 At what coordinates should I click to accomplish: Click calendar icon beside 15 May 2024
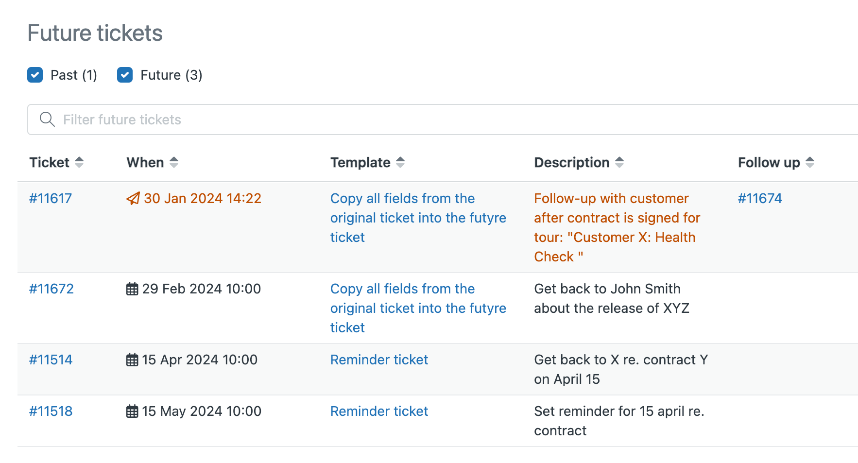tap(132, 412)
